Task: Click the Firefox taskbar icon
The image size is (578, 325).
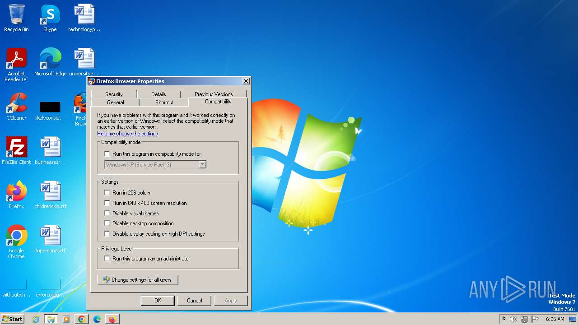Action: pyautogui.click(x=112, y=319)
